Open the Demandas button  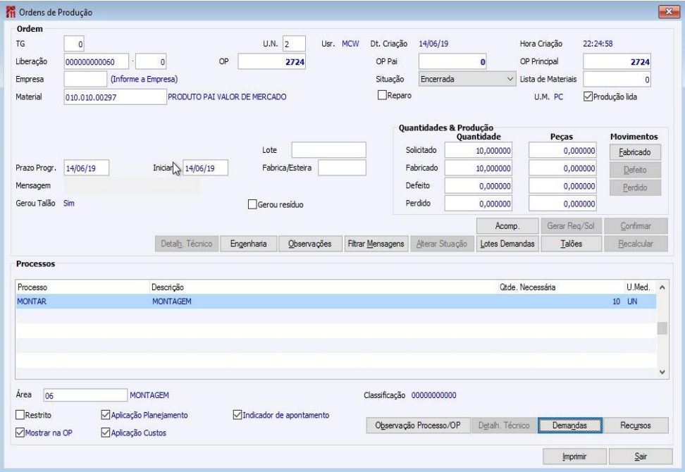pos(571,426)
